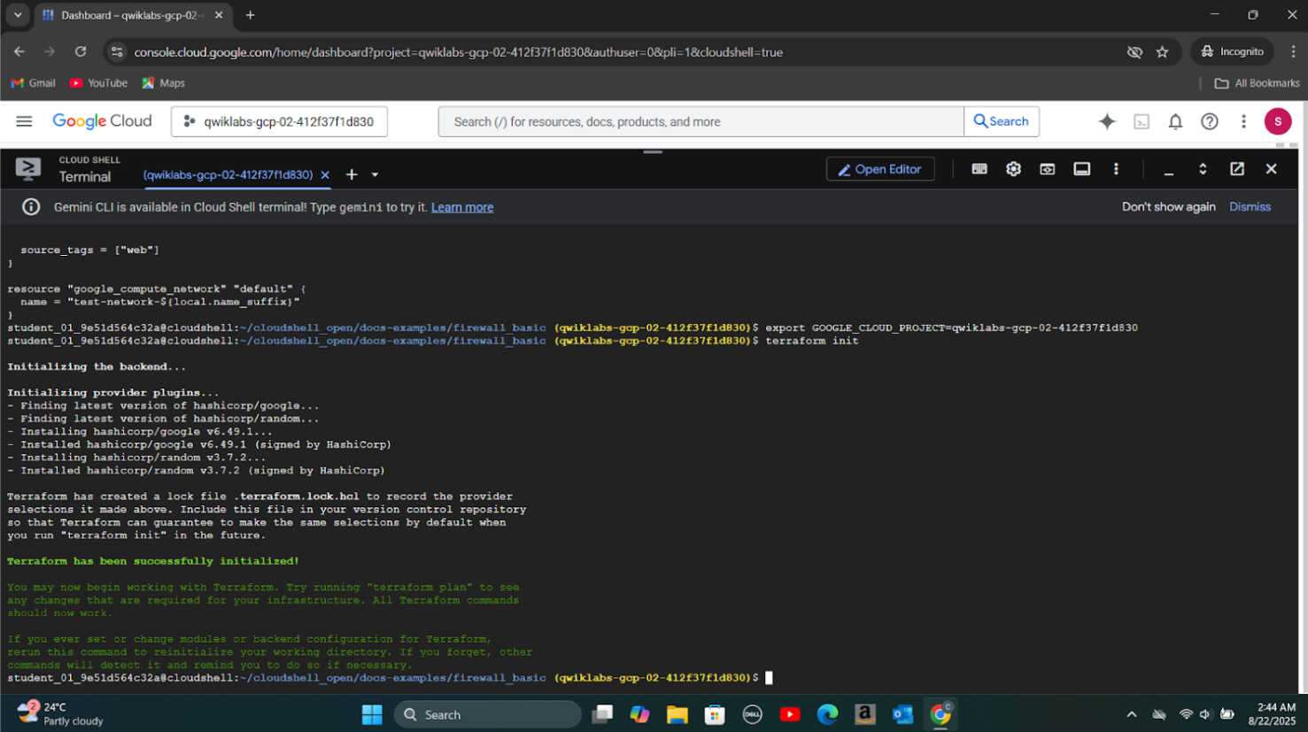Click the notifications bell icon

point(1175,122)
